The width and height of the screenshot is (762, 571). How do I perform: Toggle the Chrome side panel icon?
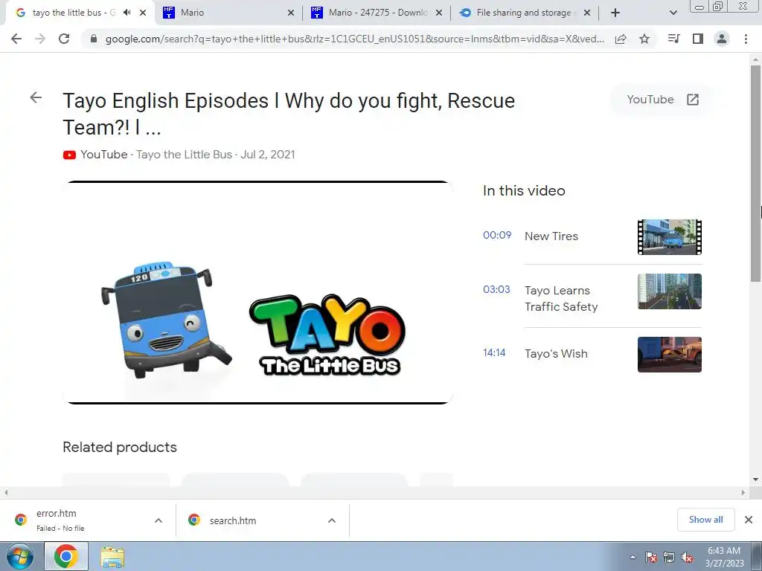(x=698, y=39)
